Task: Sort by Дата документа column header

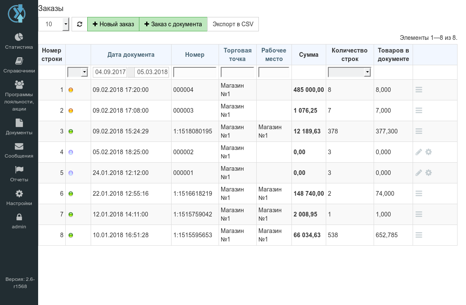Action: pos(131,55)
